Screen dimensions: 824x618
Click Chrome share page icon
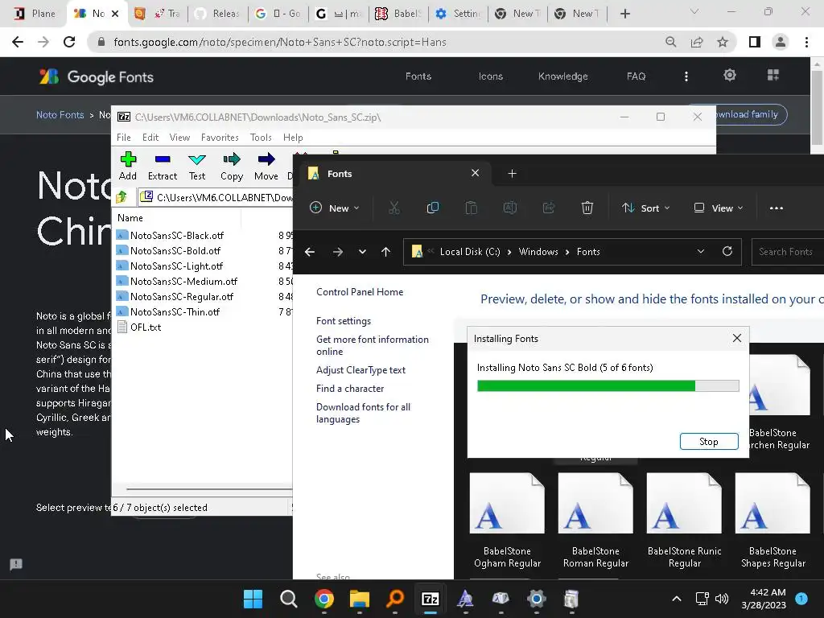[x=697, y=42]
